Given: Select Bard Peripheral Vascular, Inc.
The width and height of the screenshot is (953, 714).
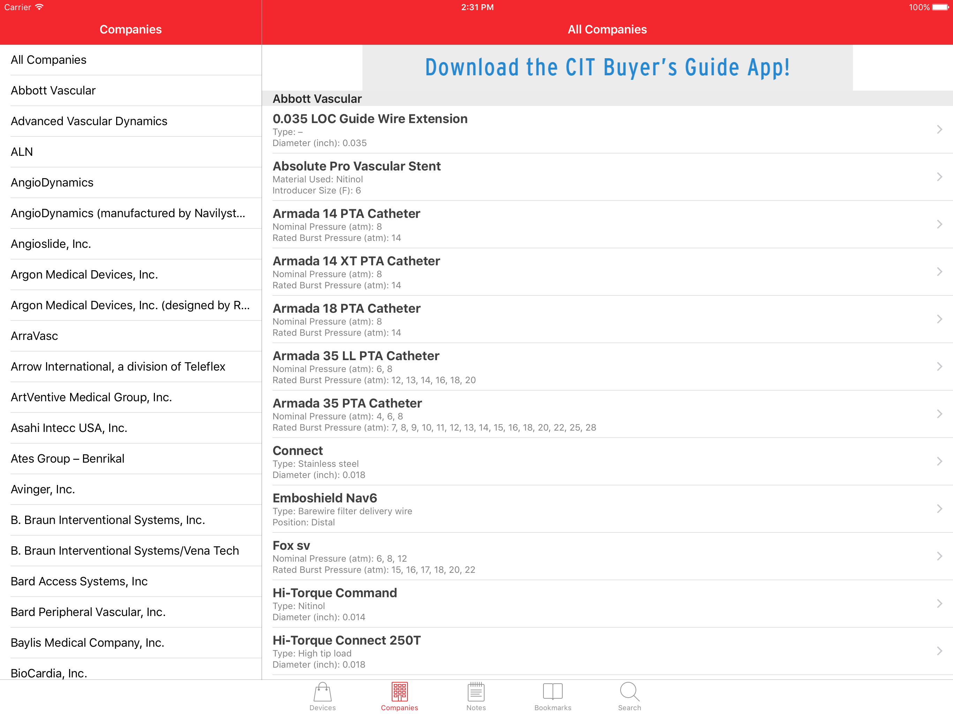Looking at the screenshot, I should [x=130, y=612].
